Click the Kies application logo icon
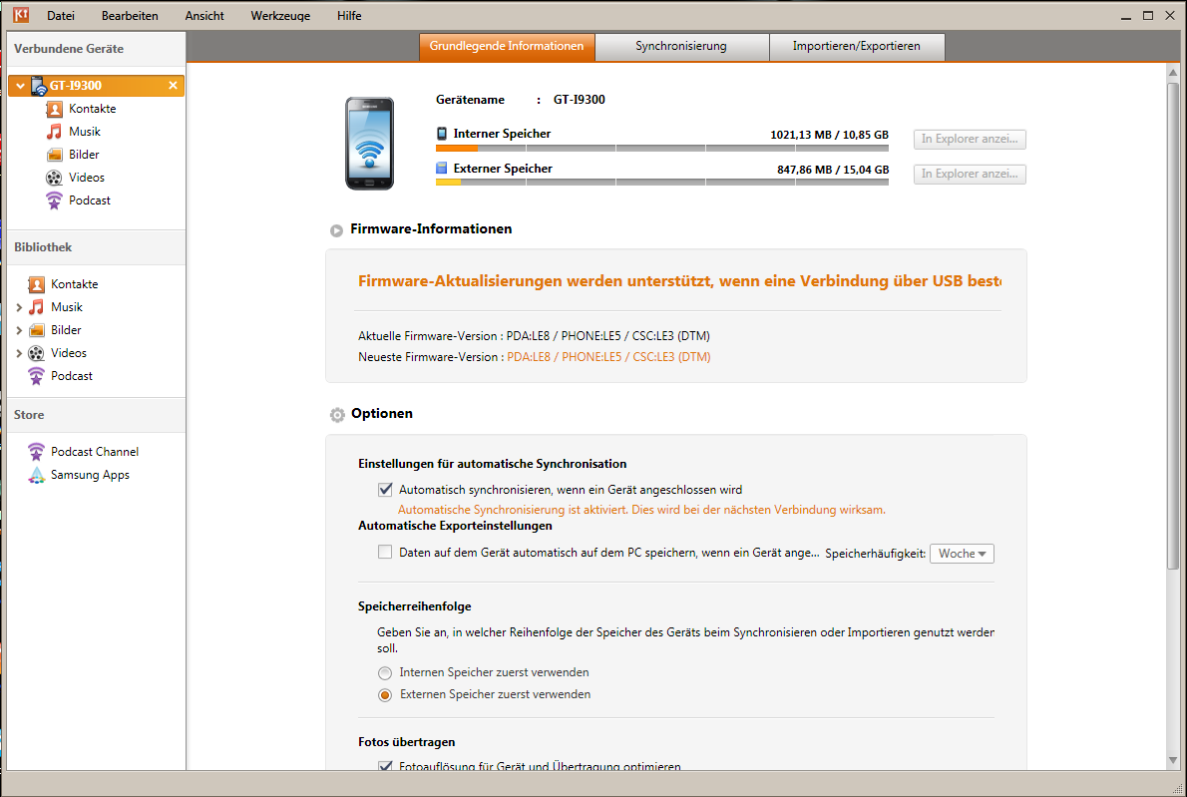Image resolution: width=1187 pixels, height=797 pixels. tap(20, 14)
